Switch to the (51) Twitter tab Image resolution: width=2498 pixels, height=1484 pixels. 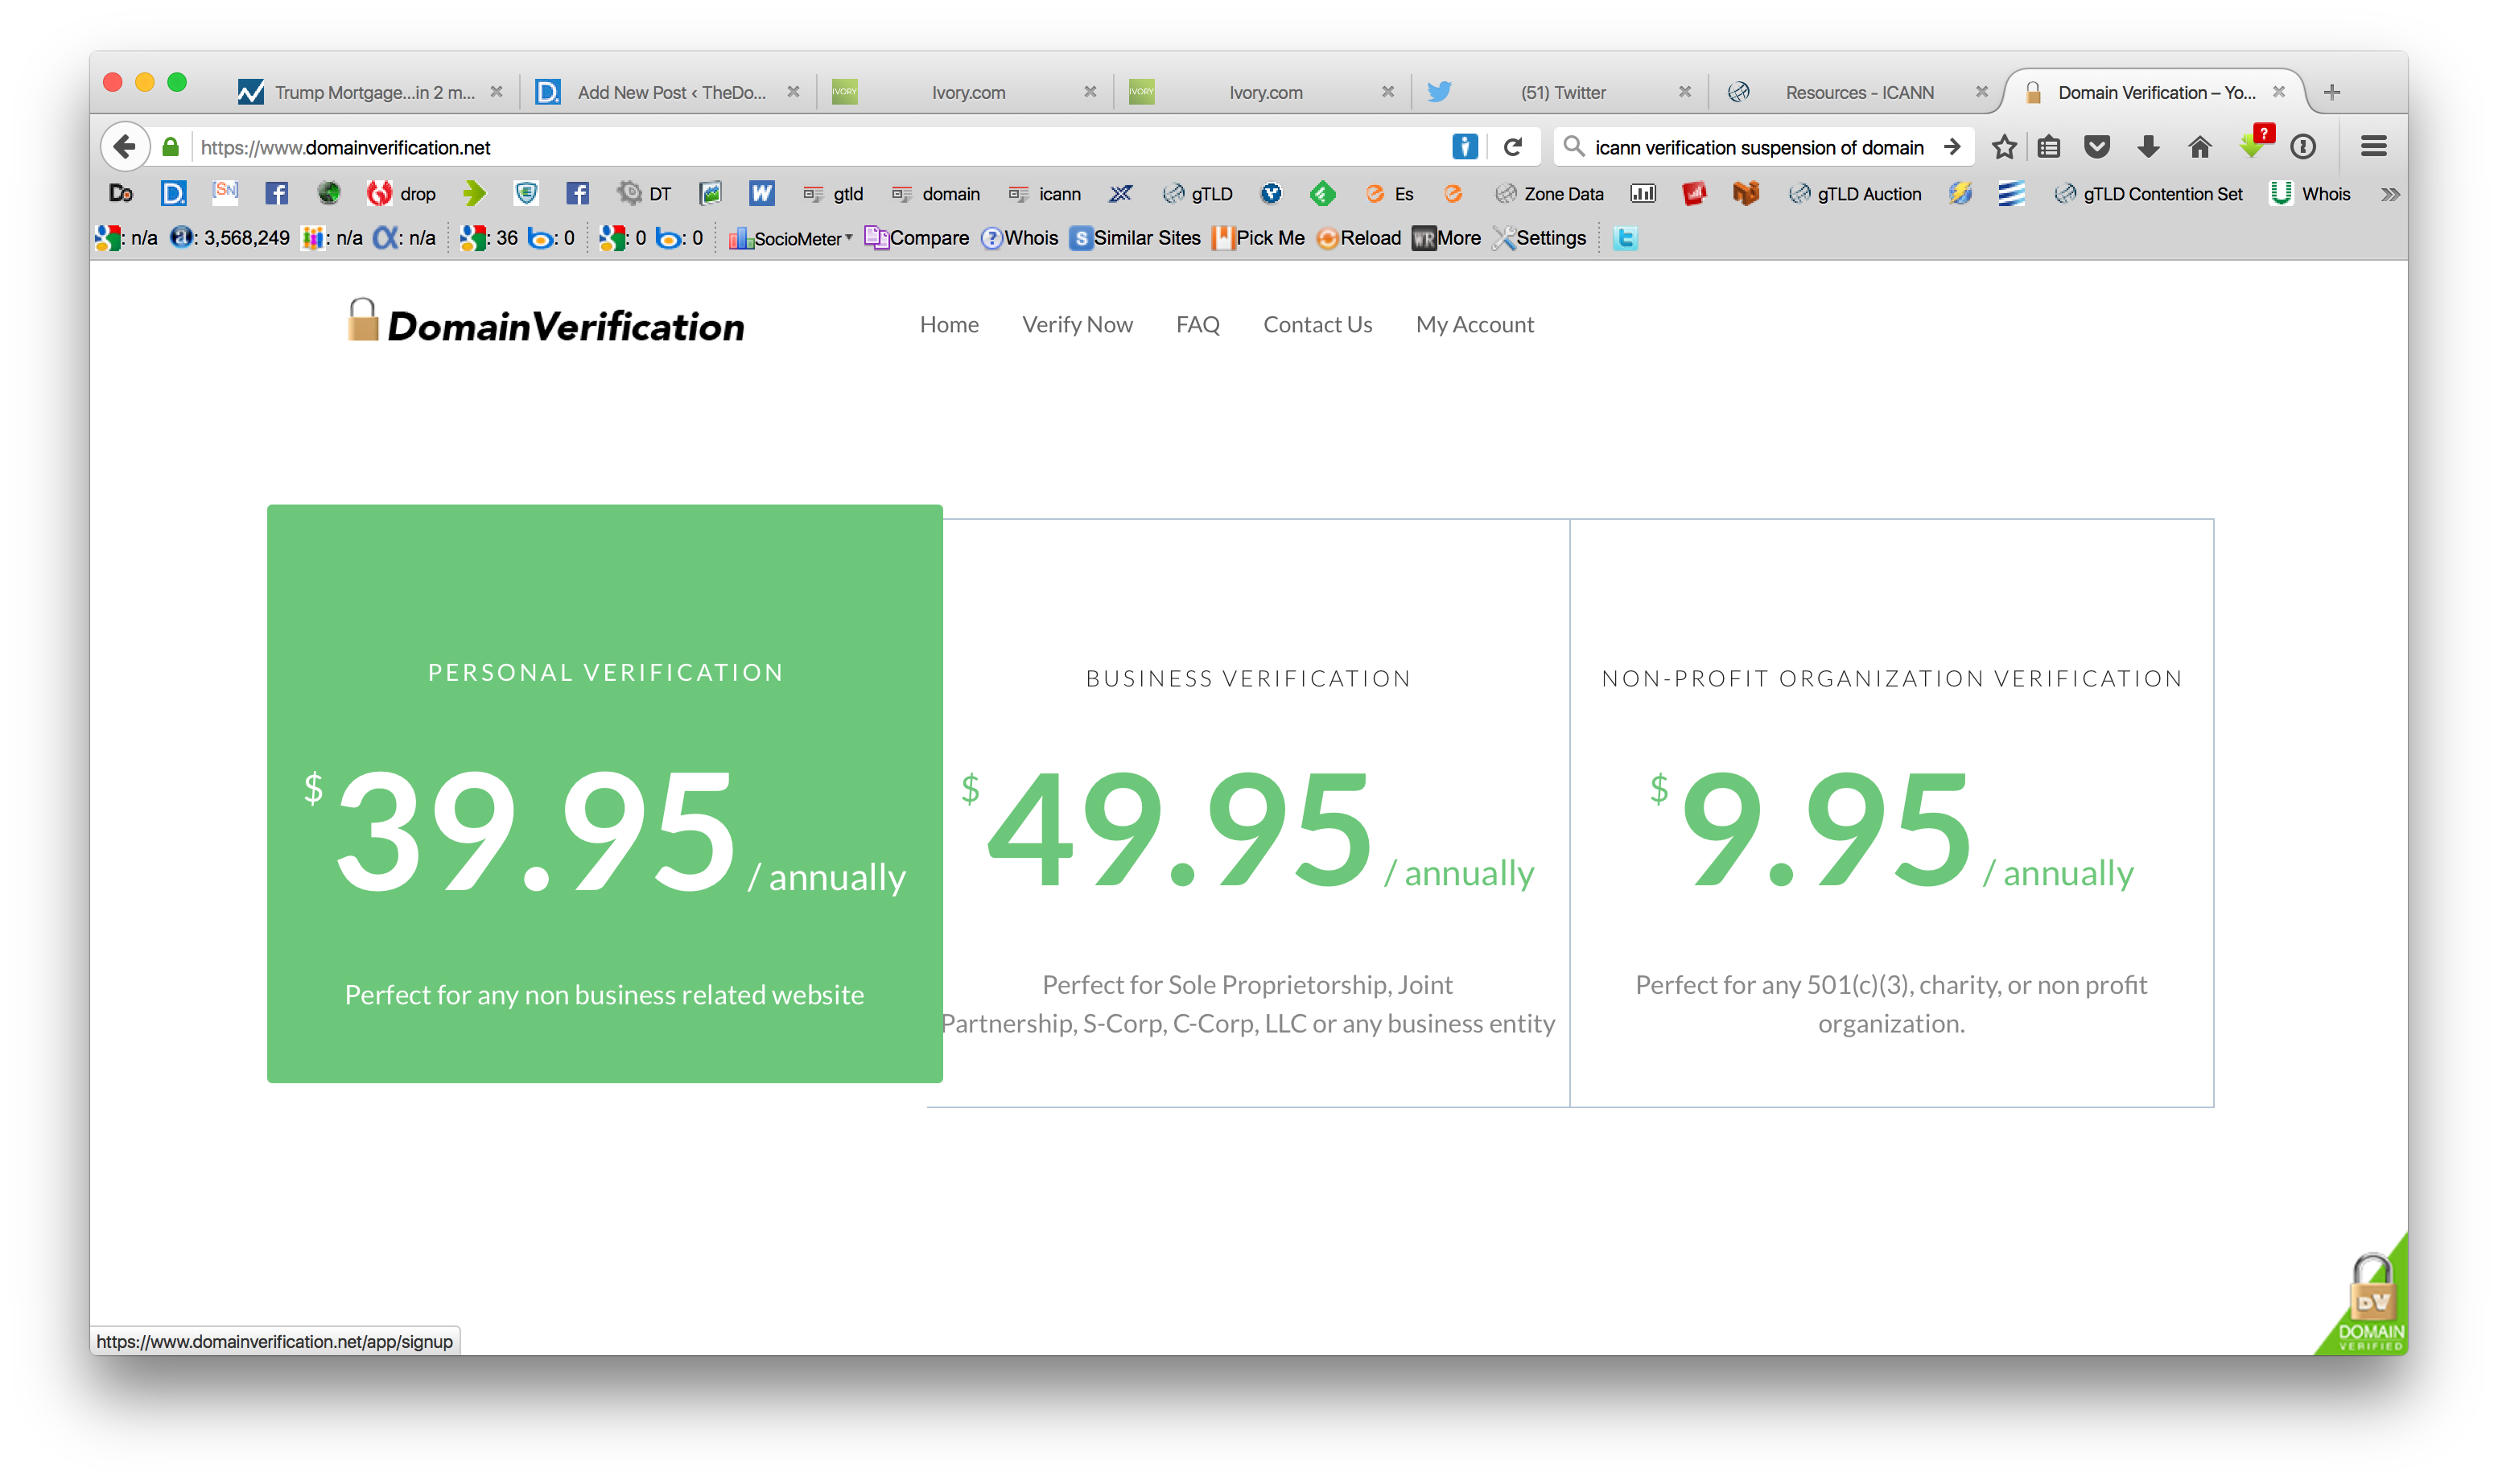pos(1562,92)
